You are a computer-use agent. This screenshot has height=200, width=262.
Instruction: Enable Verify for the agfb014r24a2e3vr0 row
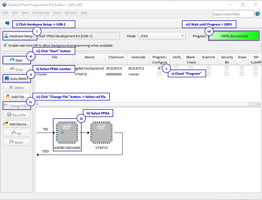coord(176,68)
